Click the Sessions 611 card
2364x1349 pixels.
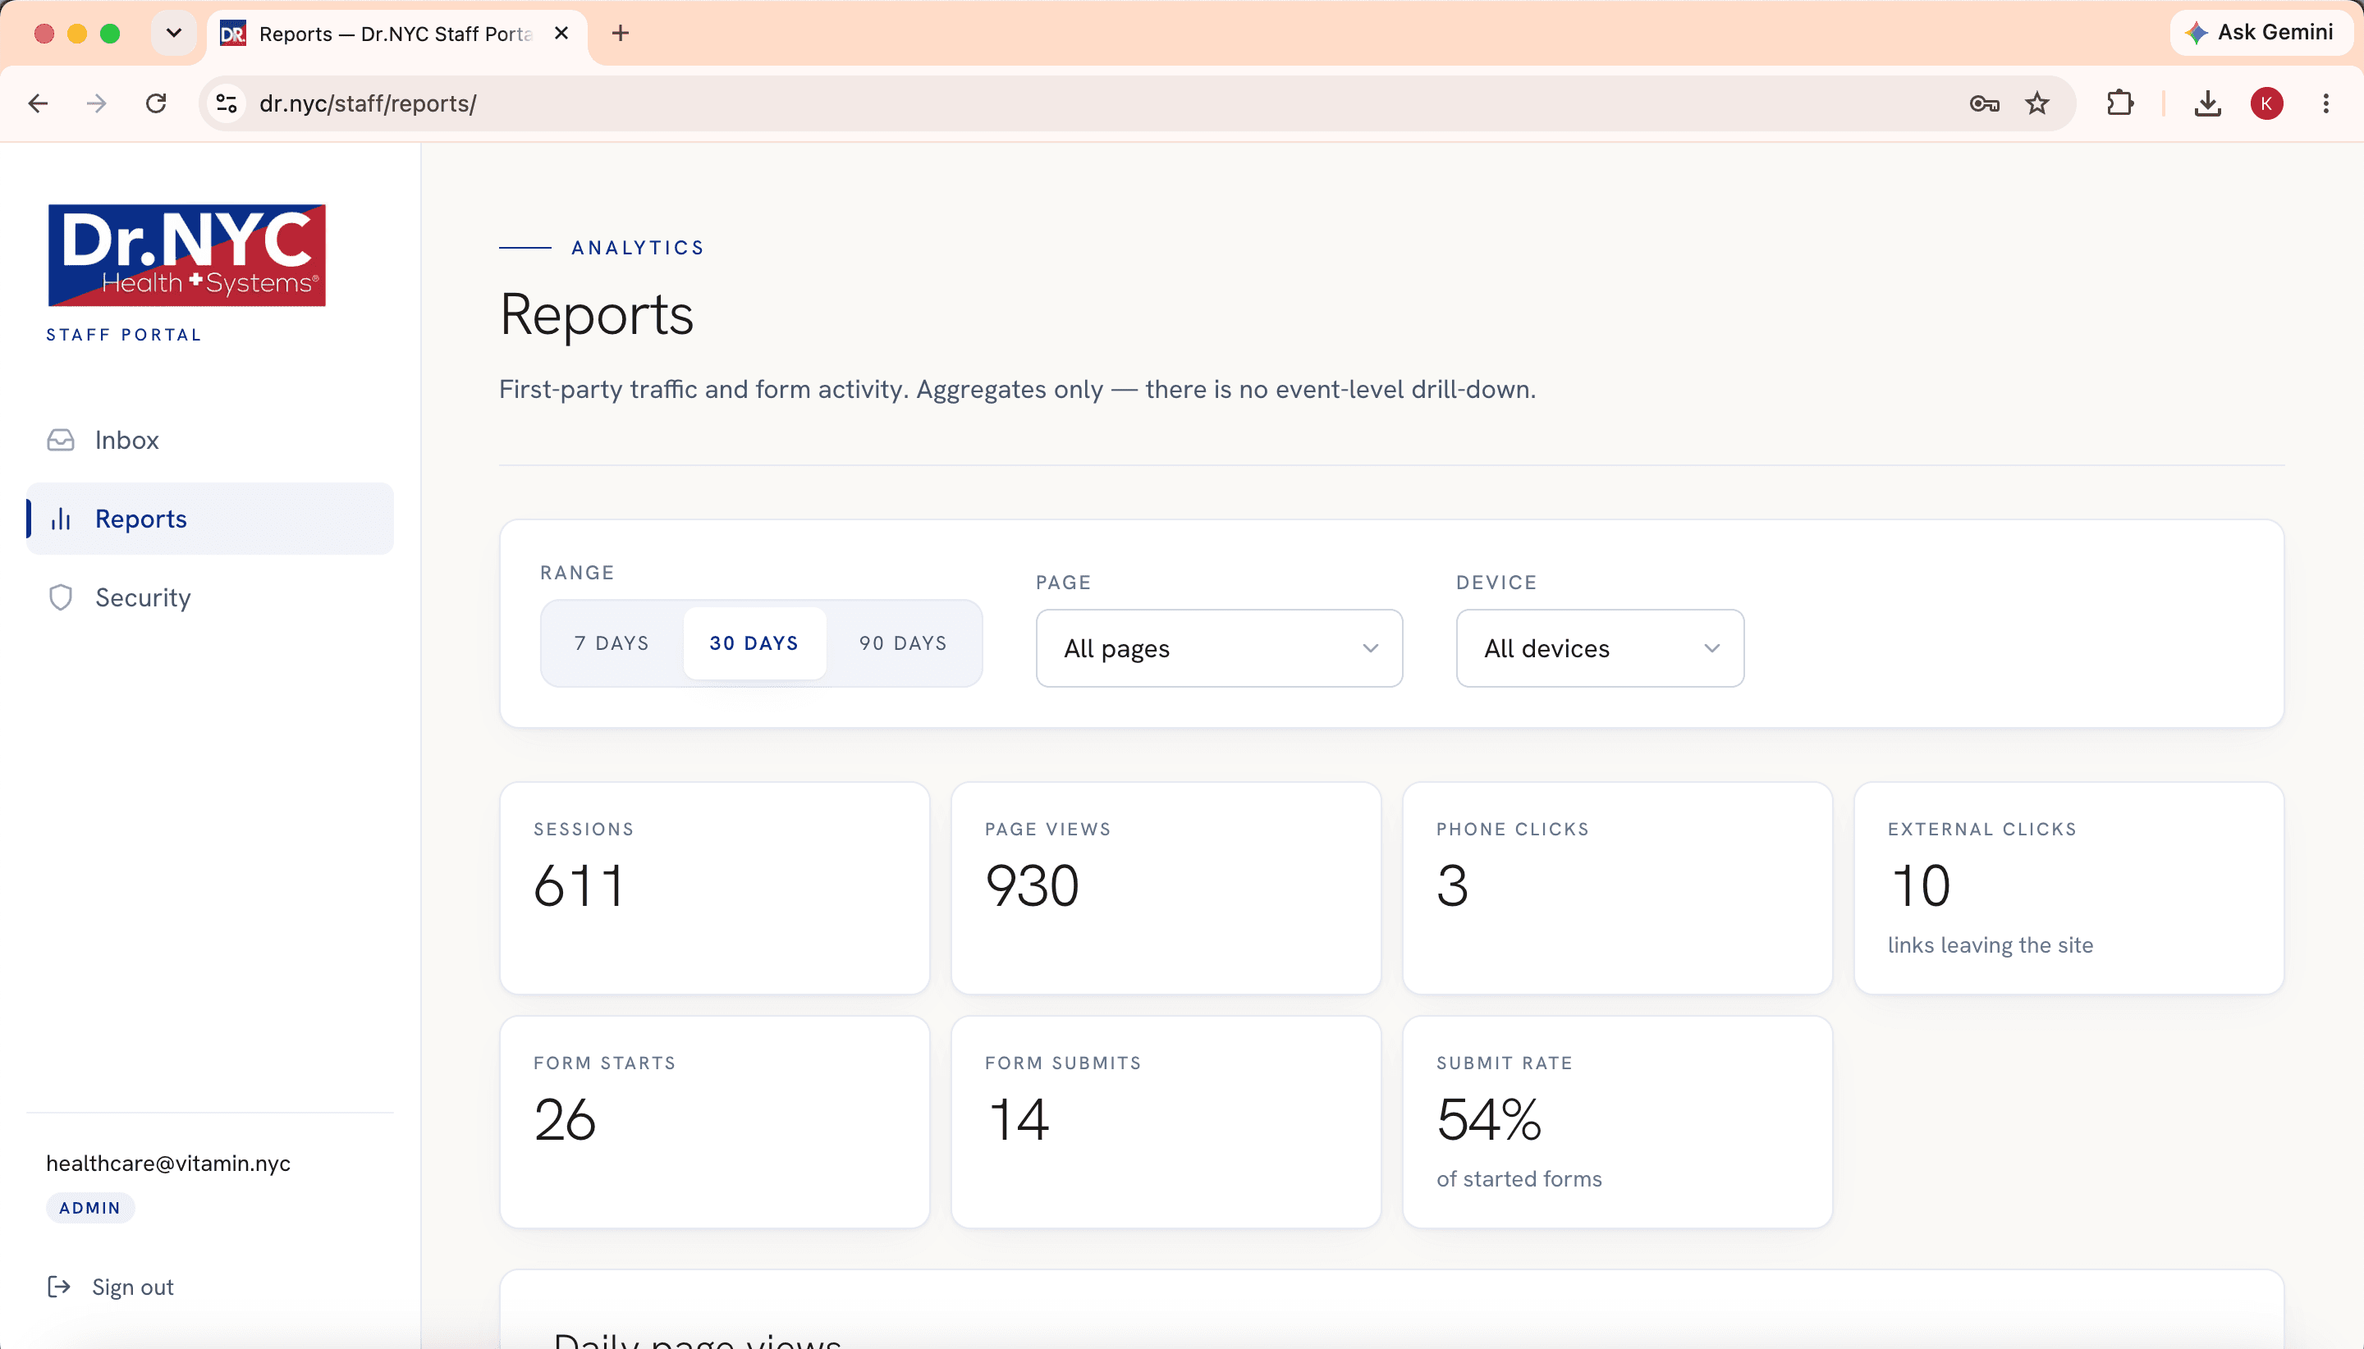click(x=714, y=889)
